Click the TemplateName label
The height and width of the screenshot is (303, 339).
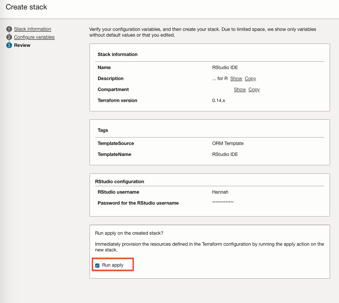(115, 154)
